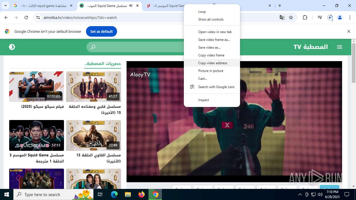The height and width of the screenshot is (200, 356).
Task: Choose Copy video address
Action: point(212,63)
